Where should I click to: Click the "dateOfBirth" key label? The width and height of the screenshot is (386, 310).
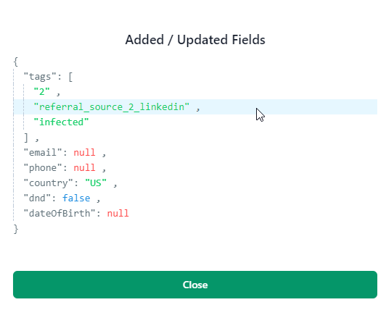tap(59, 213)
